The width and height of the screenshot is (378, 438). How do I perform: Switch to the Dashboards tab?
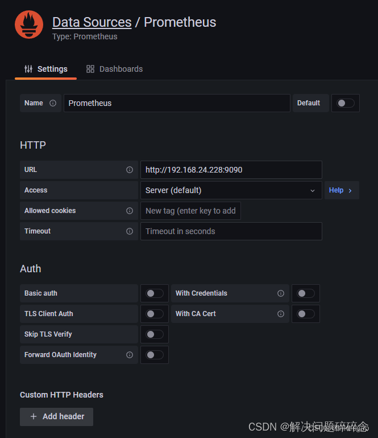click(x=114, y=69)
